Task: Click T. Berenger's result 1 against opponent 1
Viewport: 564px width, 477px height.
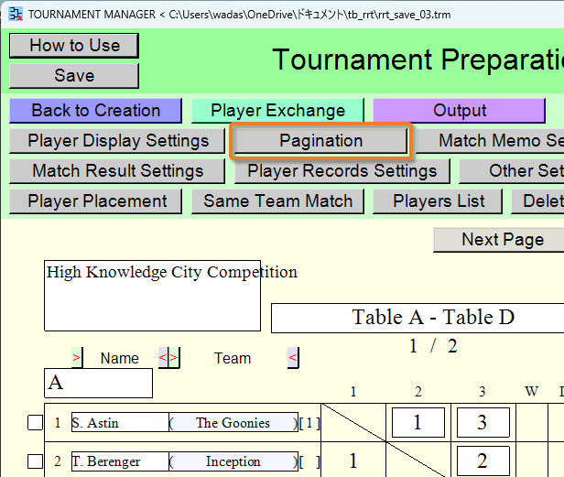Action: pos(353,461)
